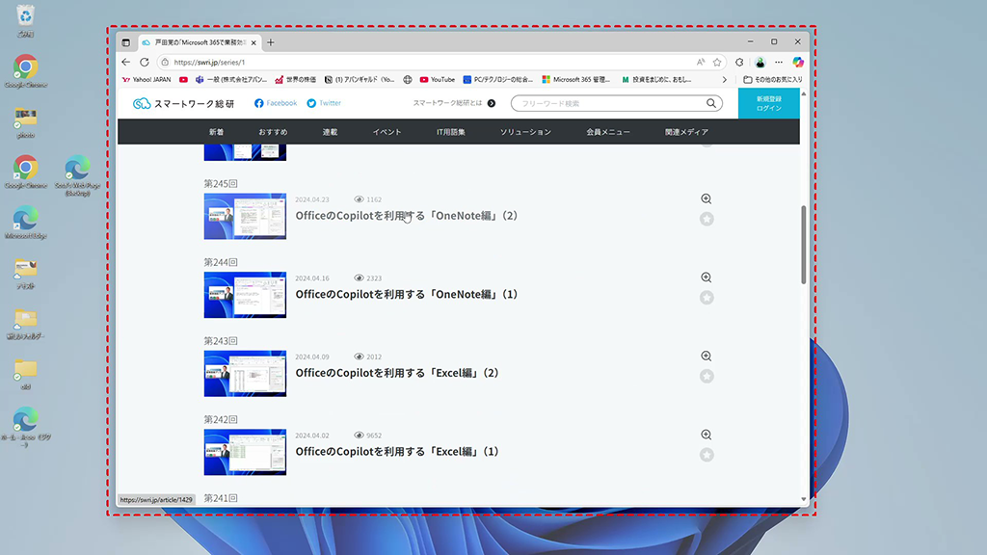Open Edge Settings and more menu

(779, 63)
